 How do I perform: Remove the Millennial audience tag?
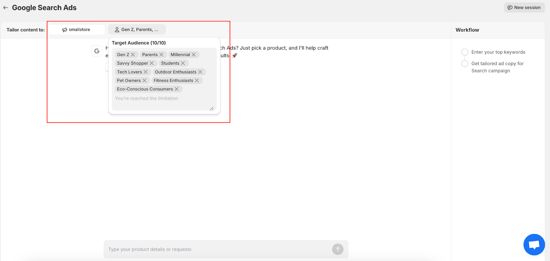click(194, 55)
